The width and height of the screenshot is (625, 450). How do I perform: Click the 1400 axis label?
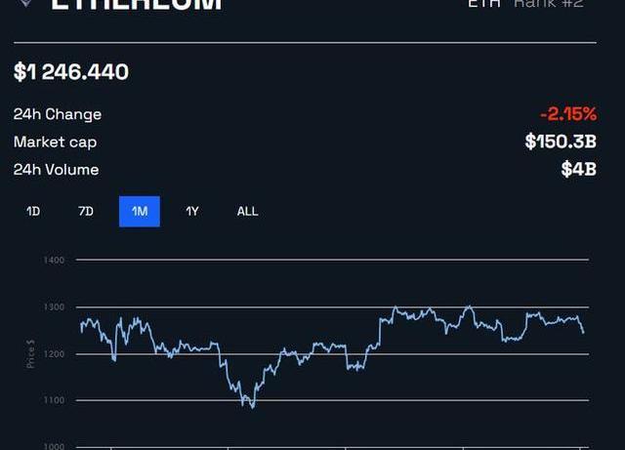click(x=54, y=261)
